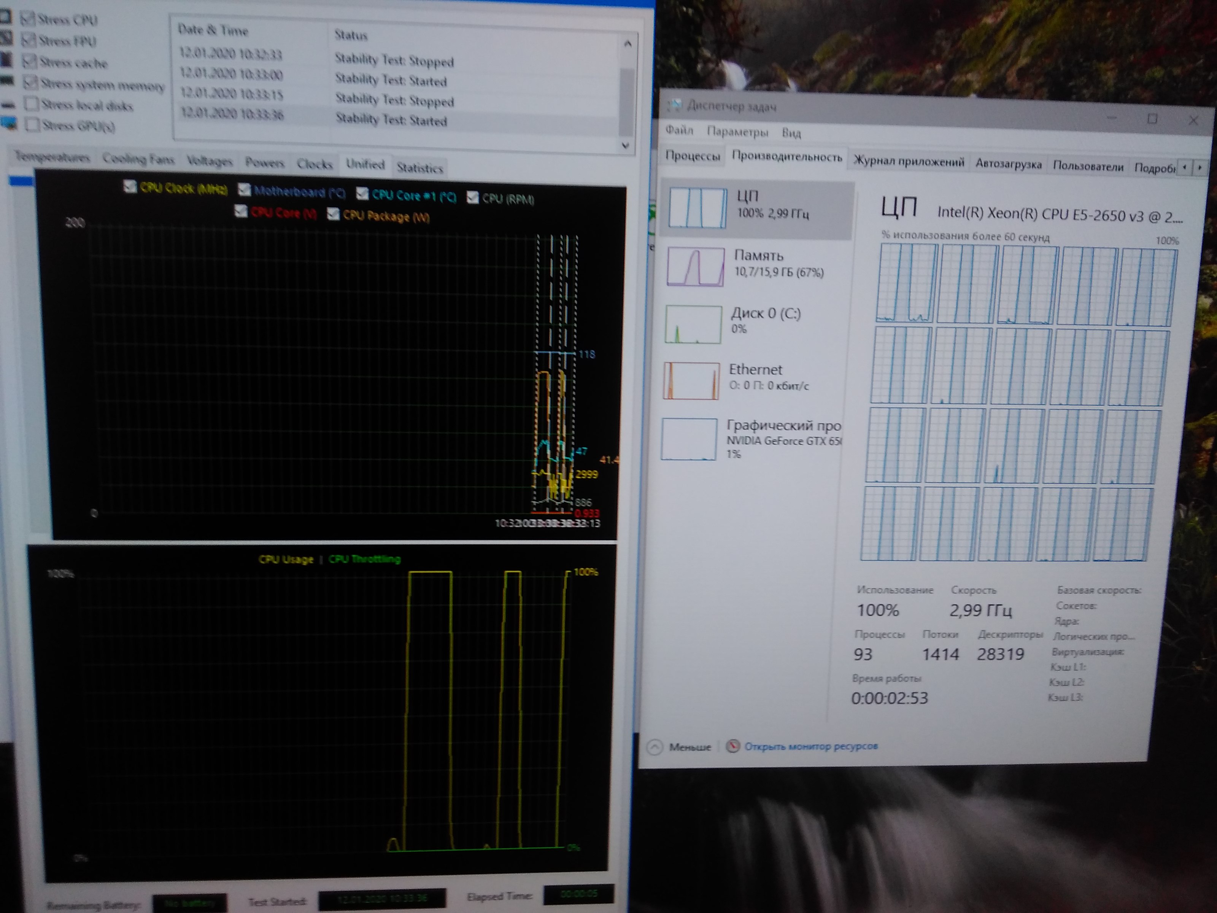The image size is (1217, 913).
Task: Toggle the Stress CPU checkbox
Action: (x=27, y=19)
